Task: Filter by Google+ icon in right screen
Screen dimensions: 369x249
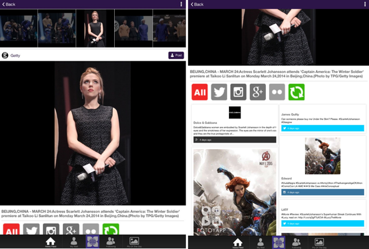Action: [257, 92]
